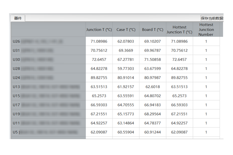Select the Case T (°C) column header
Screen dimensions: 233x155
126,29
